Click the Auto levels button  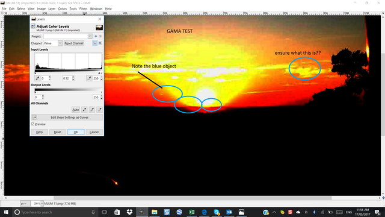click(75, 110)
